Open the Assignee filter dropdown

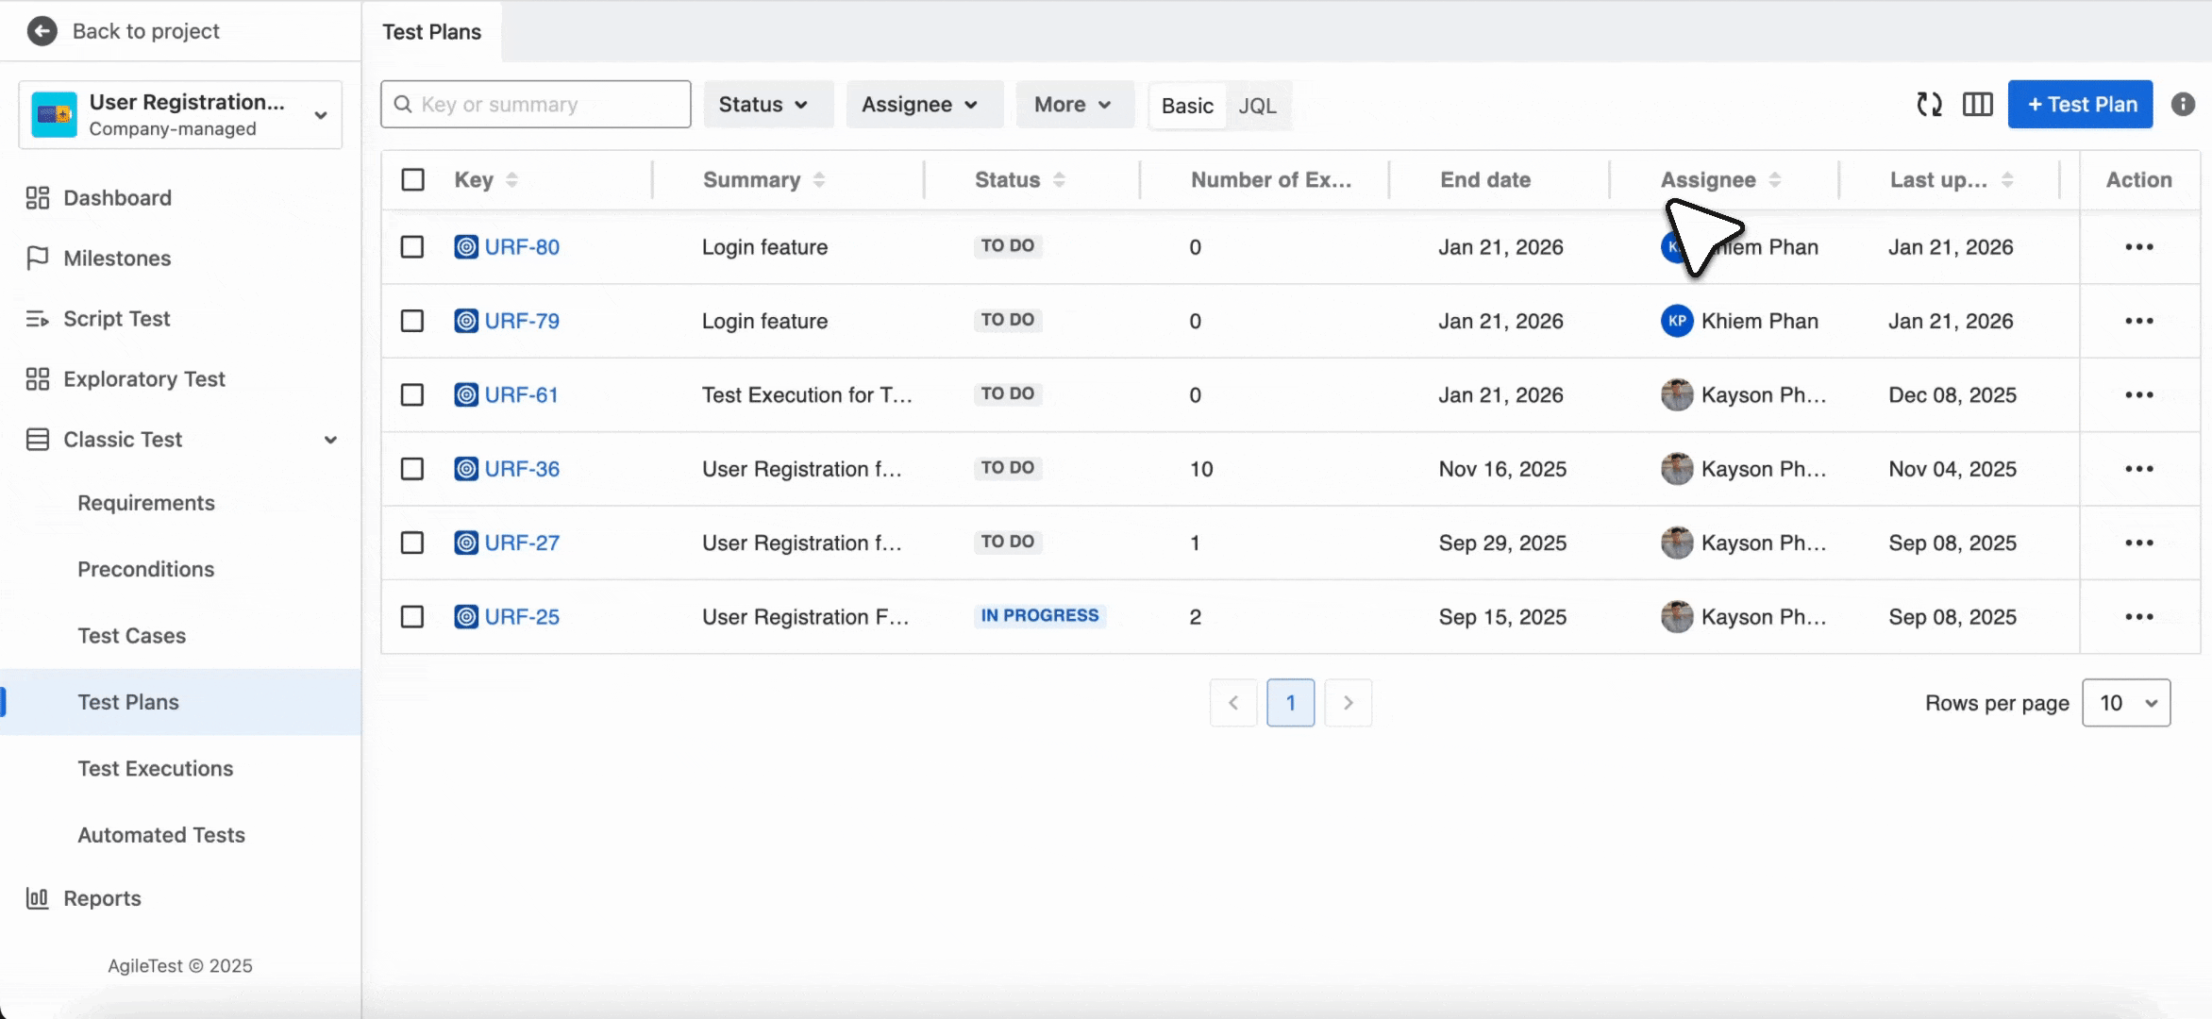(923, 104)
